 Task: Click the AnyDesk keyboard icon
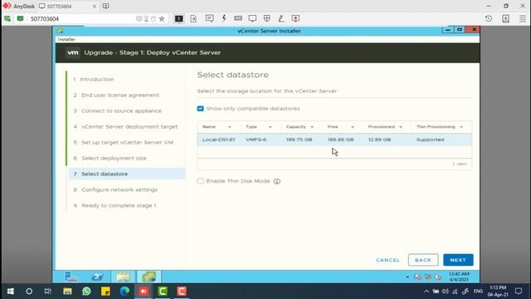point(238,18)
